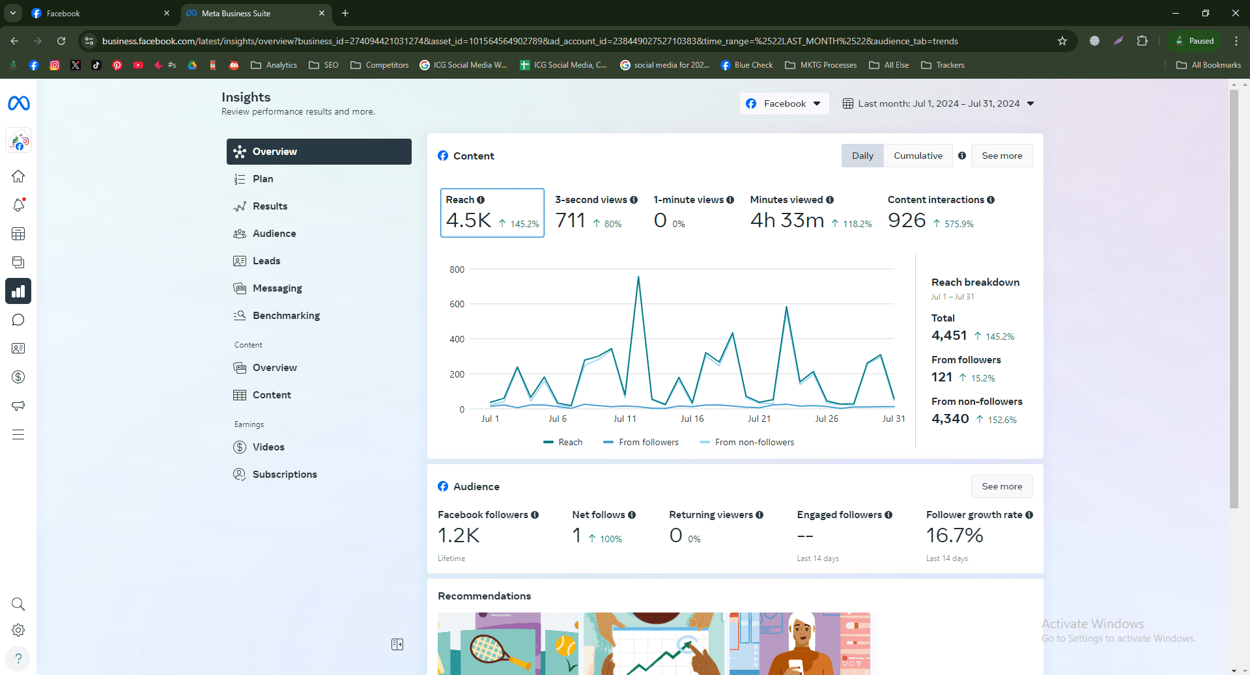
Task: Click the Search magnifier icon in sidebar
Action: pos(18,604)
